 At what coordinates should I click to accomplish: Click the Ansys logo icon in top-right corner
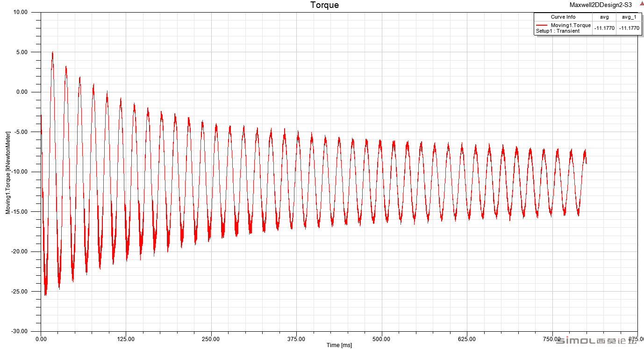tap(641, 3)
